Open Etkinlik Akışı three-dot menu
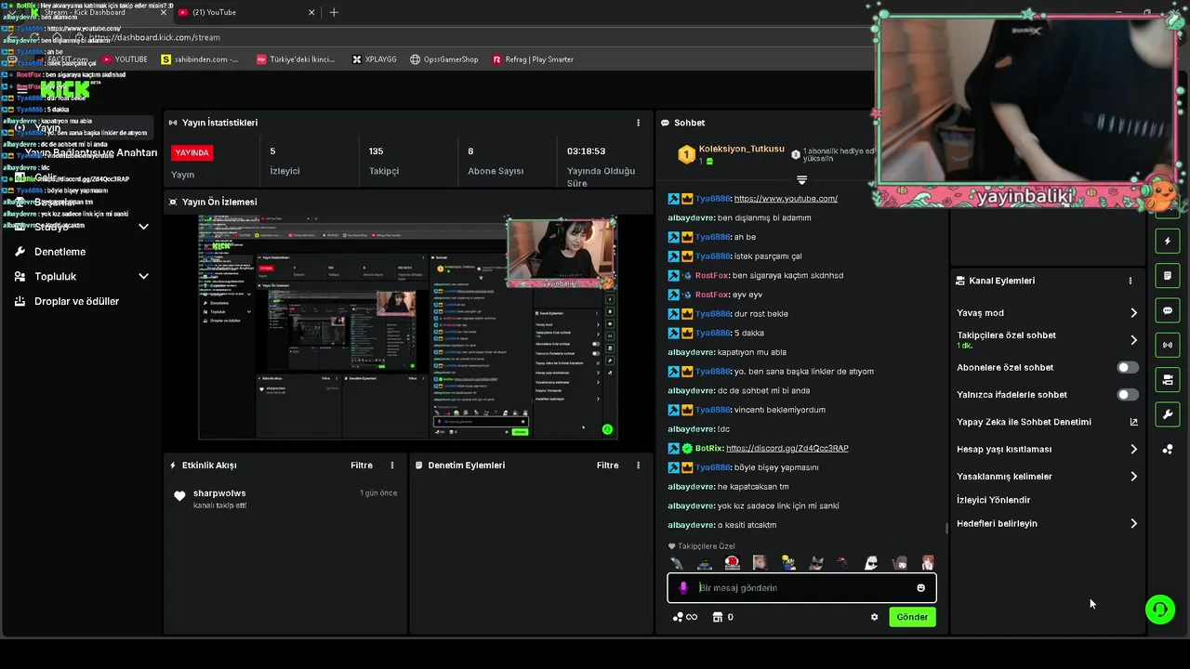The width and height of the screenshot is (1190, 669). pyautogui.click(x=392, y=466)
